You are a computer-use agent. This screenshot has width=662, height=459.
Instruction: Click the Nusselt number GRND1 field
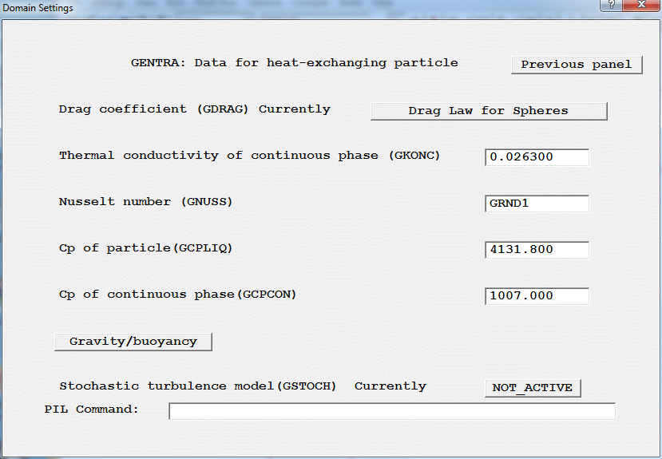537,204
